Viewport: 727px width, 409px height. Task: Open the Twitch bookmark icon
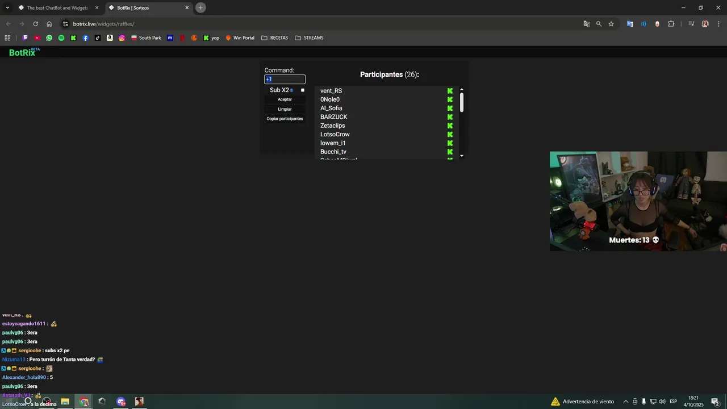pos(25,38)
